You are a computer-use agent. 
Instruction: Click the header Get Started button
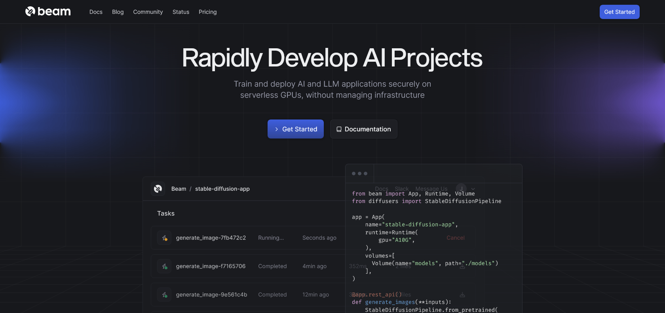coord(619,12)
